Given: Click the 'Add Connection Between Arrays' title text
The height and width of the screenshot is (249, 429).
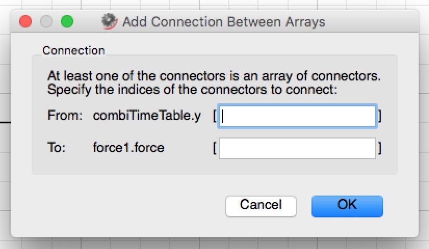Looking at the screenshot, I should pyautogui.click(x=224, y=22).
